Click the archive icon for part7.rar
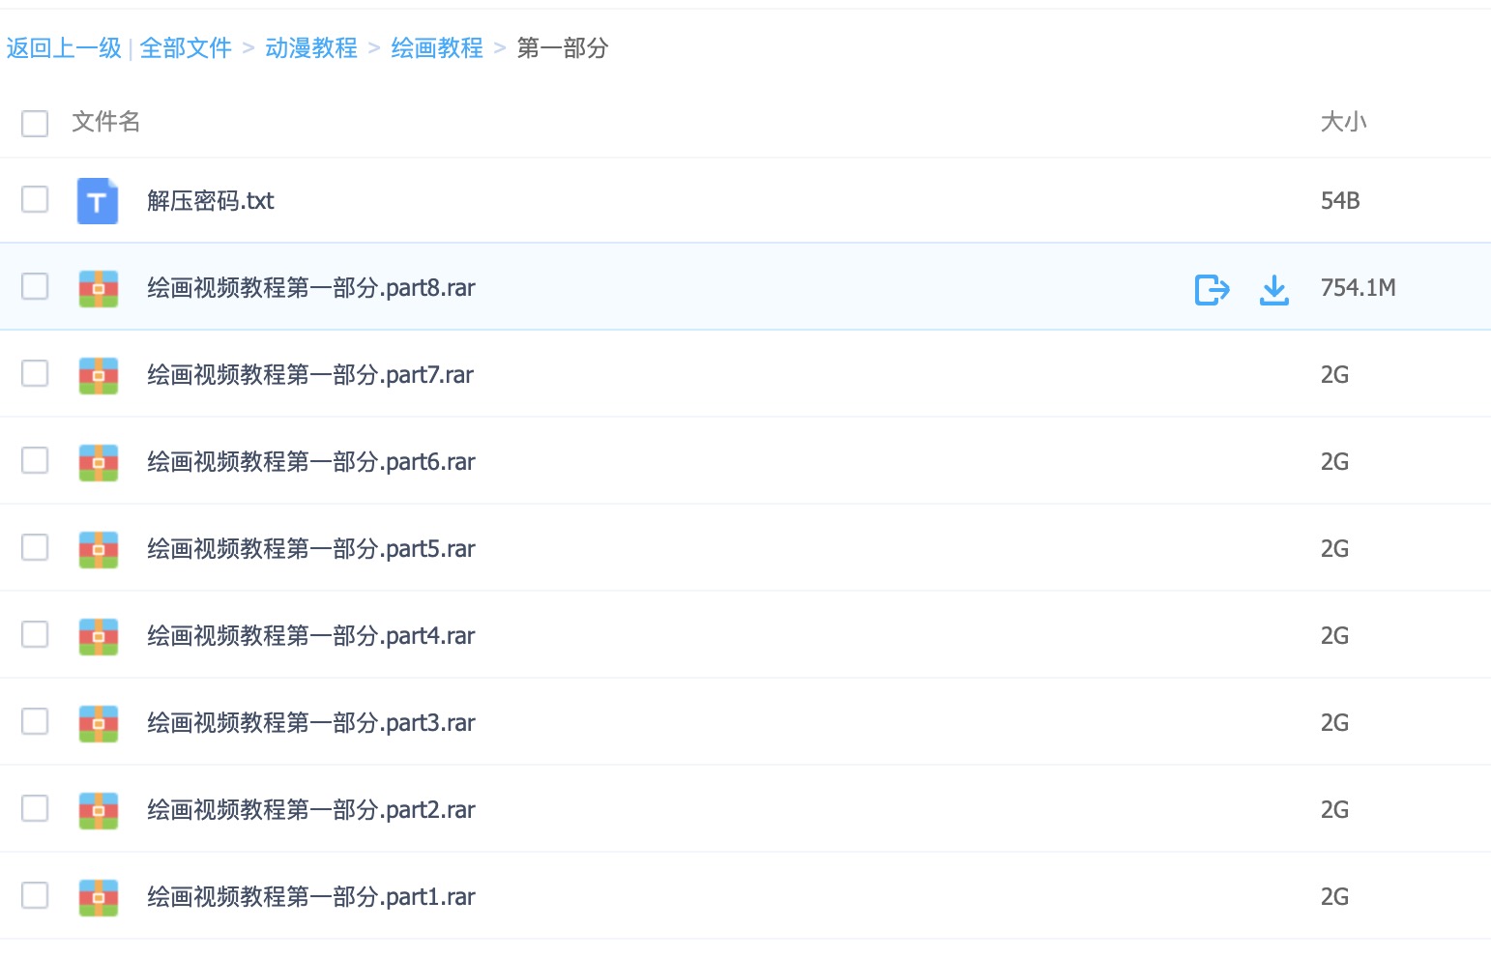Image resolution: width=1491 pixels, height=959 pixels. click(x=99, y=376)
